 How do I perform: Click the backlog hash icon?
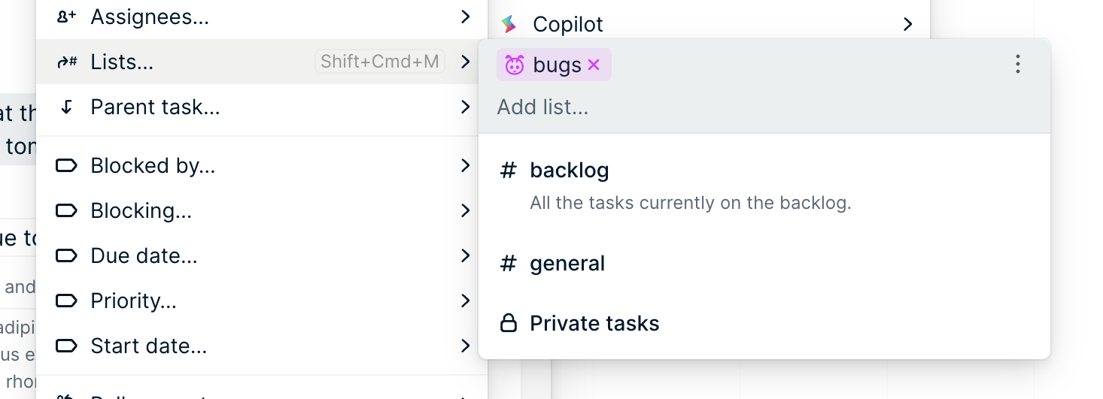click(509, 171)
